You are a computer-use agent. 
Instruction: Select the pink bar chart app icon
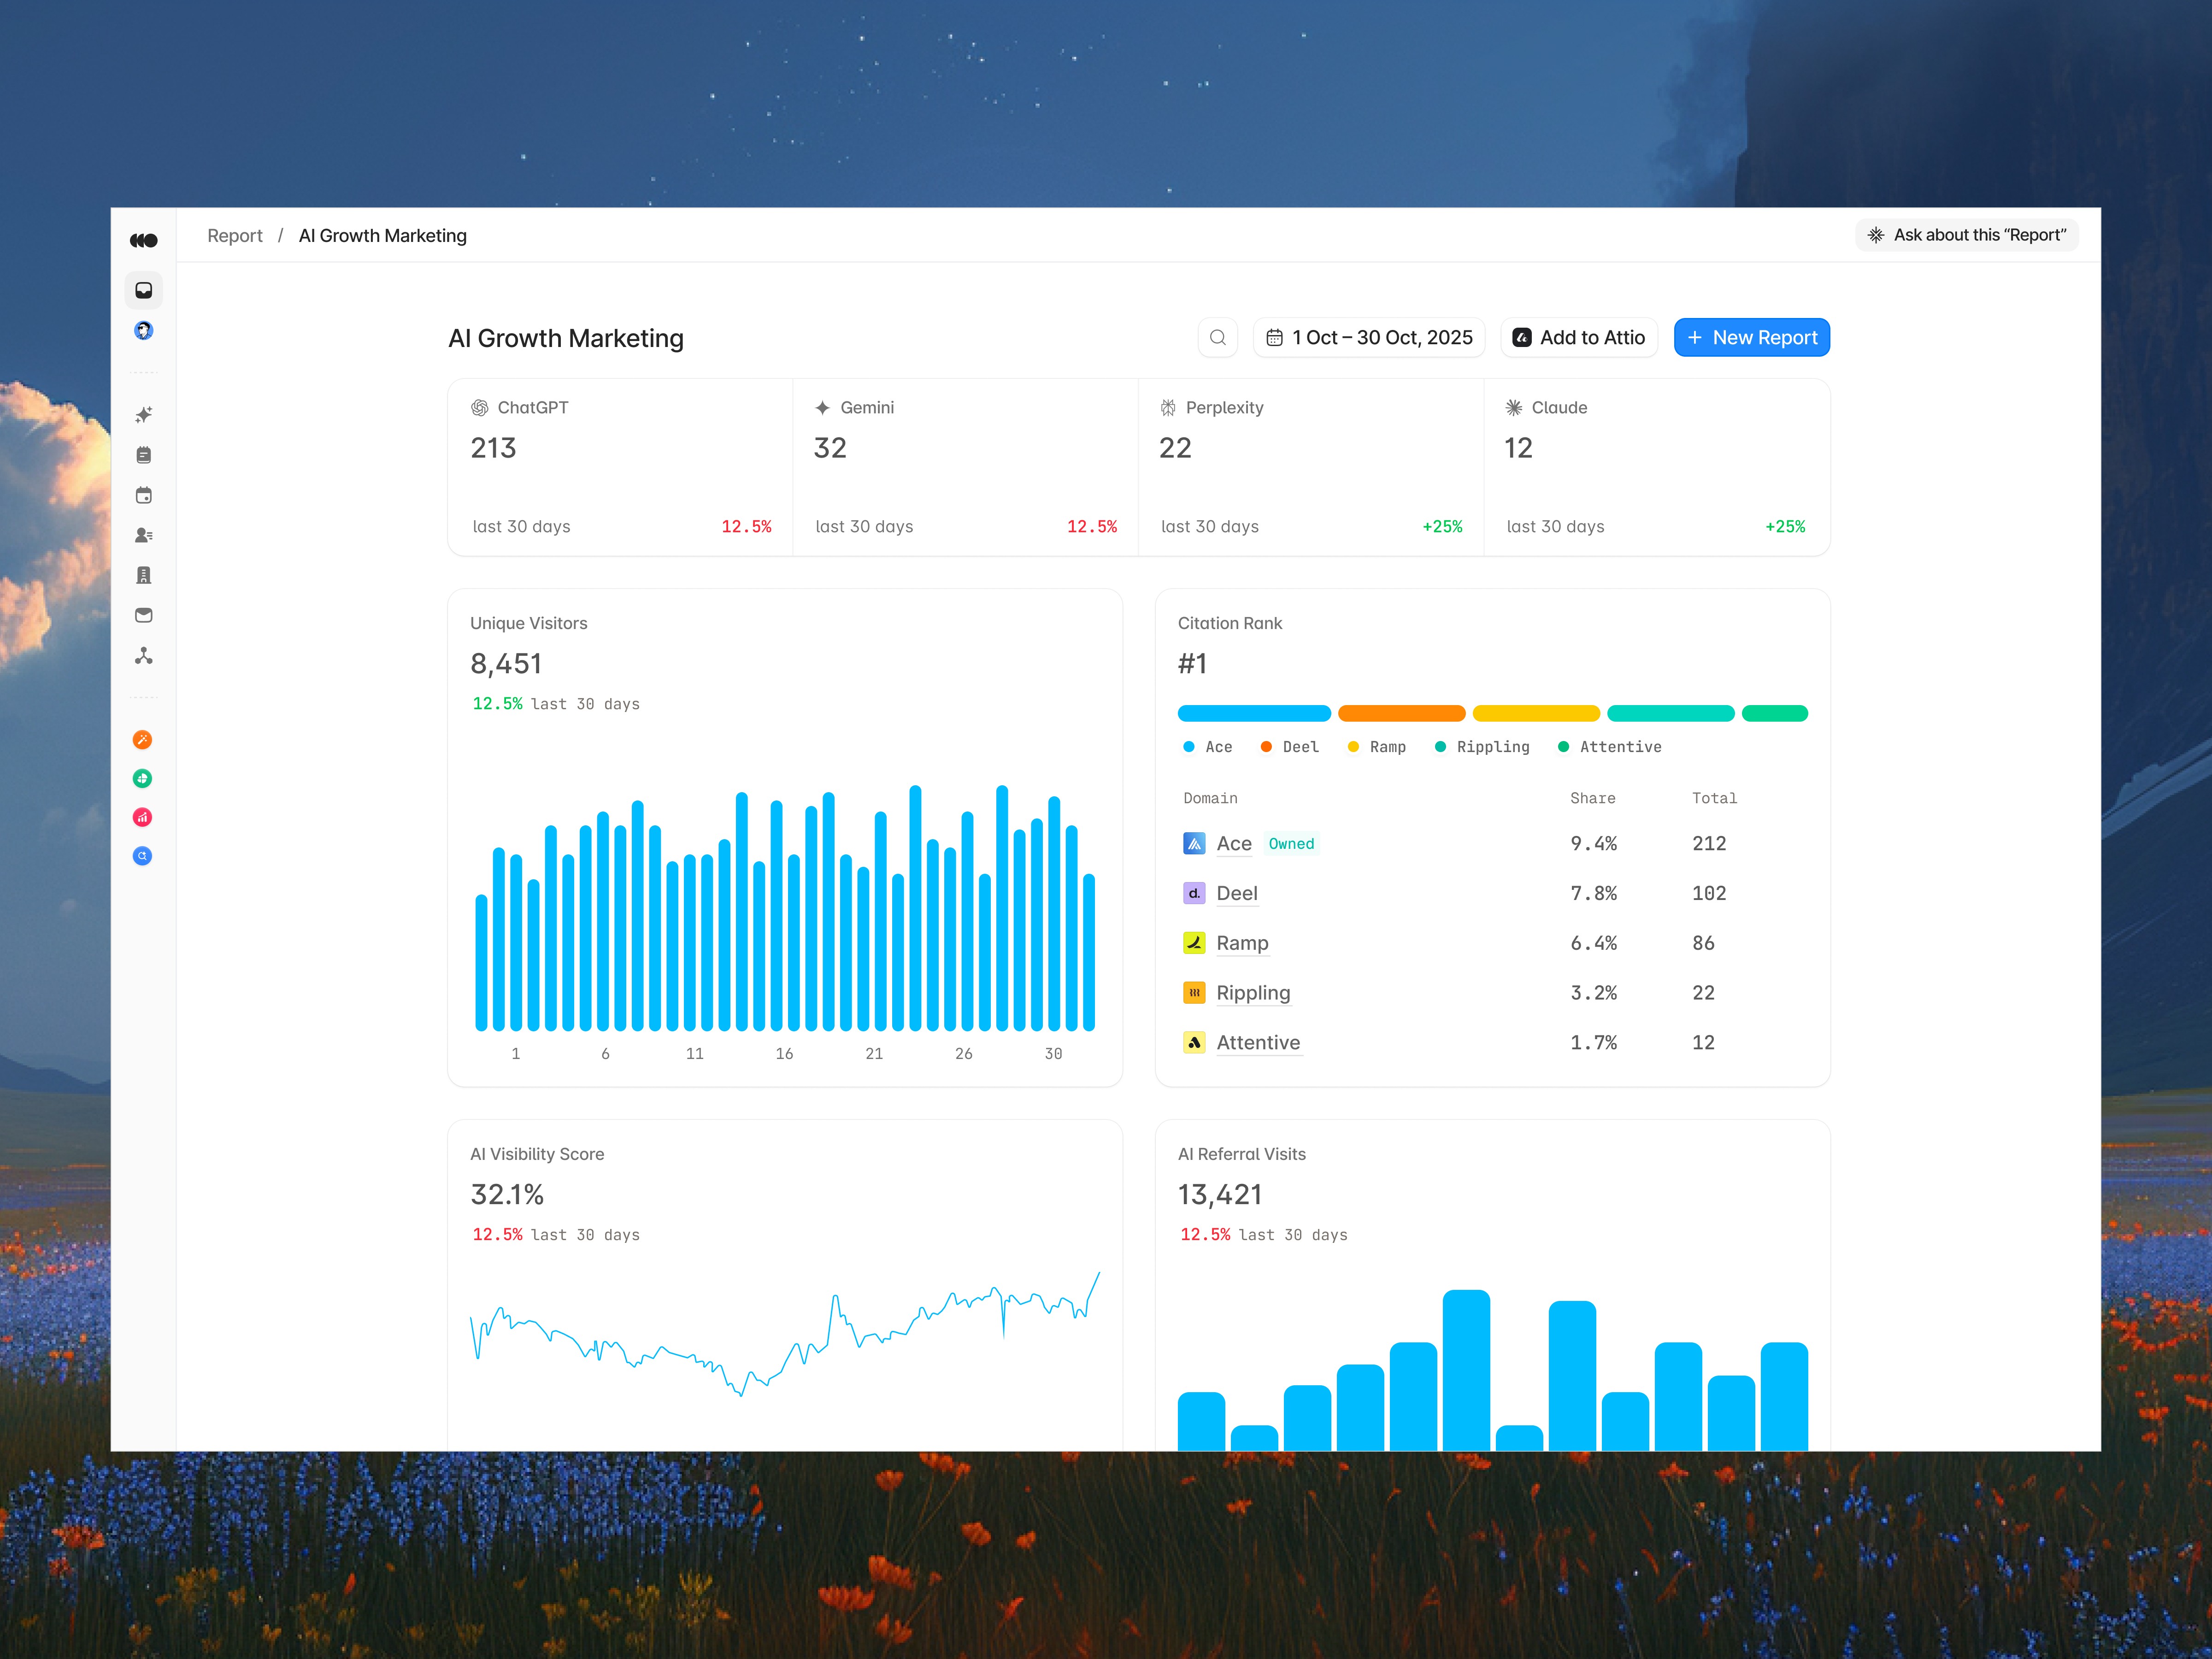(x=142, y=817)
